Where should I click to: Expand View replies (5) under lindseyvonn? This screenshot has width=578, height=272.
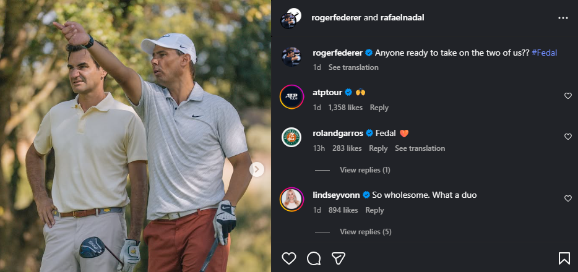366,232
